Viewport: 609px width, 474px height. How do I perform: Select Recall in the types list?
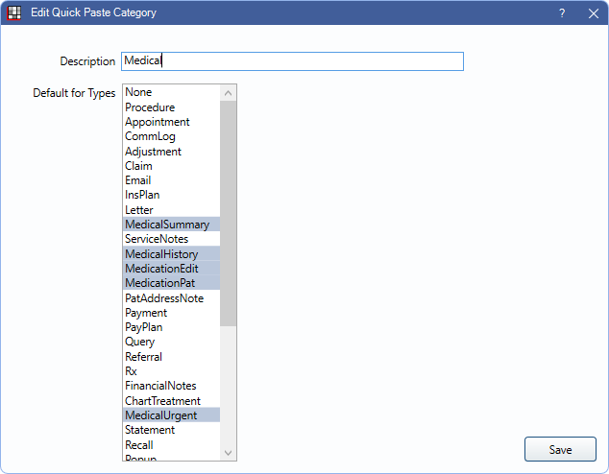pyautogui.click(x=171, y=444)
